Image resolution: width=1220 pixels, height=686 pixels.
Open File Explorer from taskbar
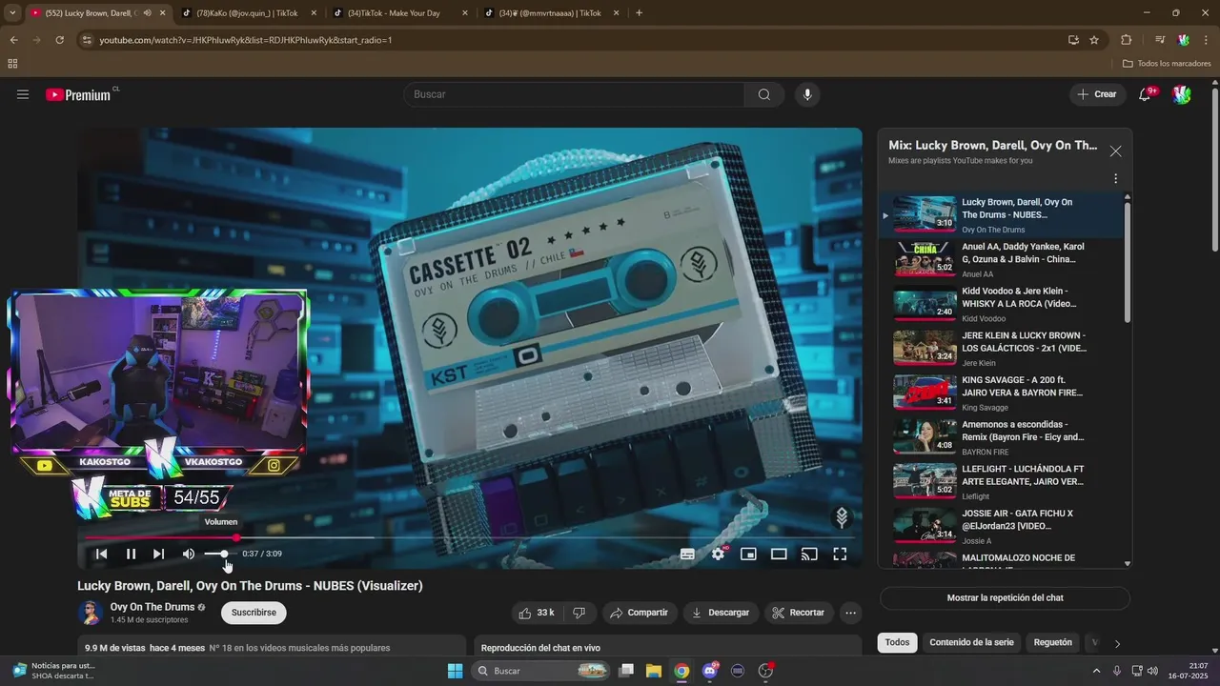[654, 671]
